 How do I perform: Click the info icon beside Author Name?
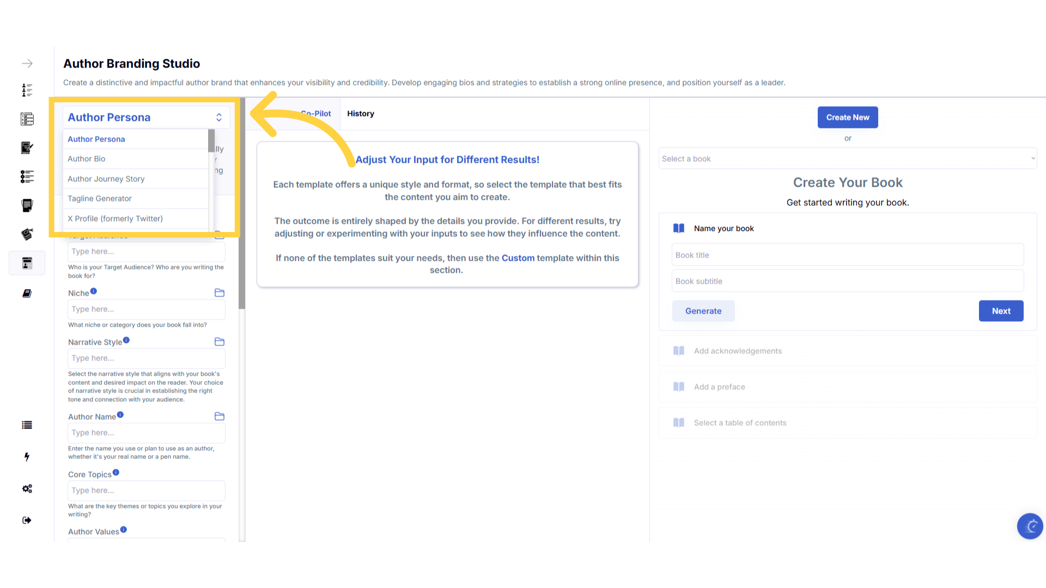[120, 415]
